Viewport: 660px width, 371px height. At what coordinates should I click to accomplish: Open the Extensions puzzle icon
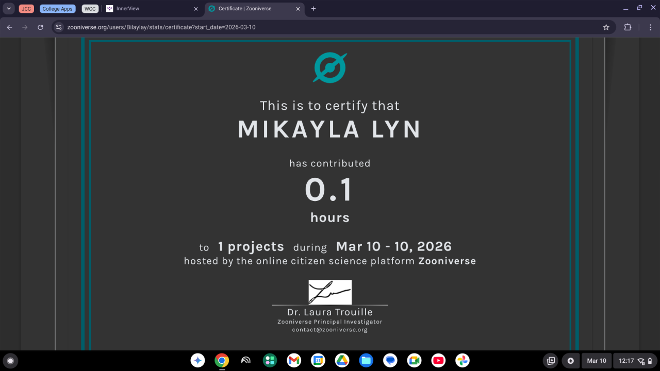pyautogui.click(x=628, y=27)
